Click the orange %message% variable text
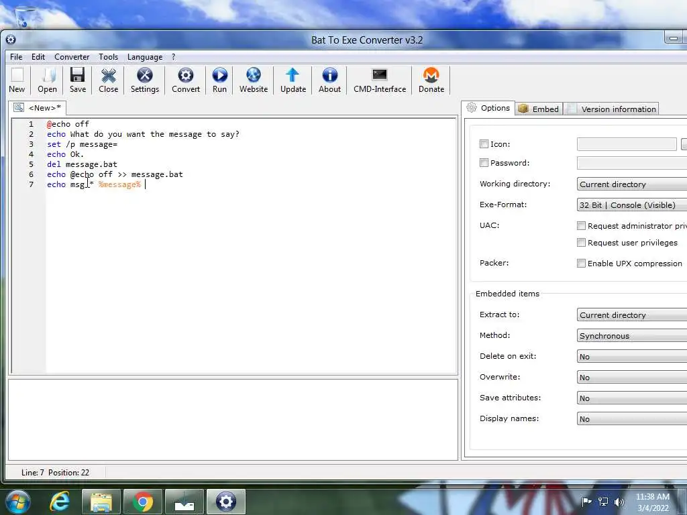 [119, 184]
